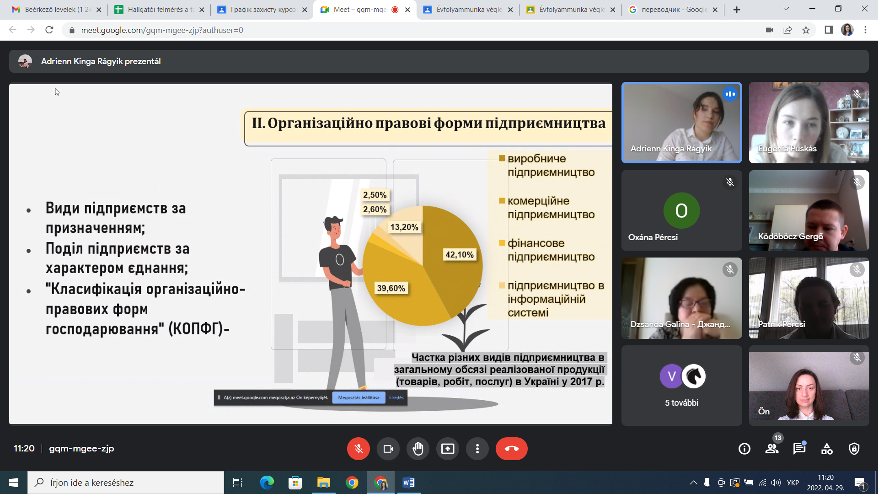Select the 5 további participants tile

point(681,385)
